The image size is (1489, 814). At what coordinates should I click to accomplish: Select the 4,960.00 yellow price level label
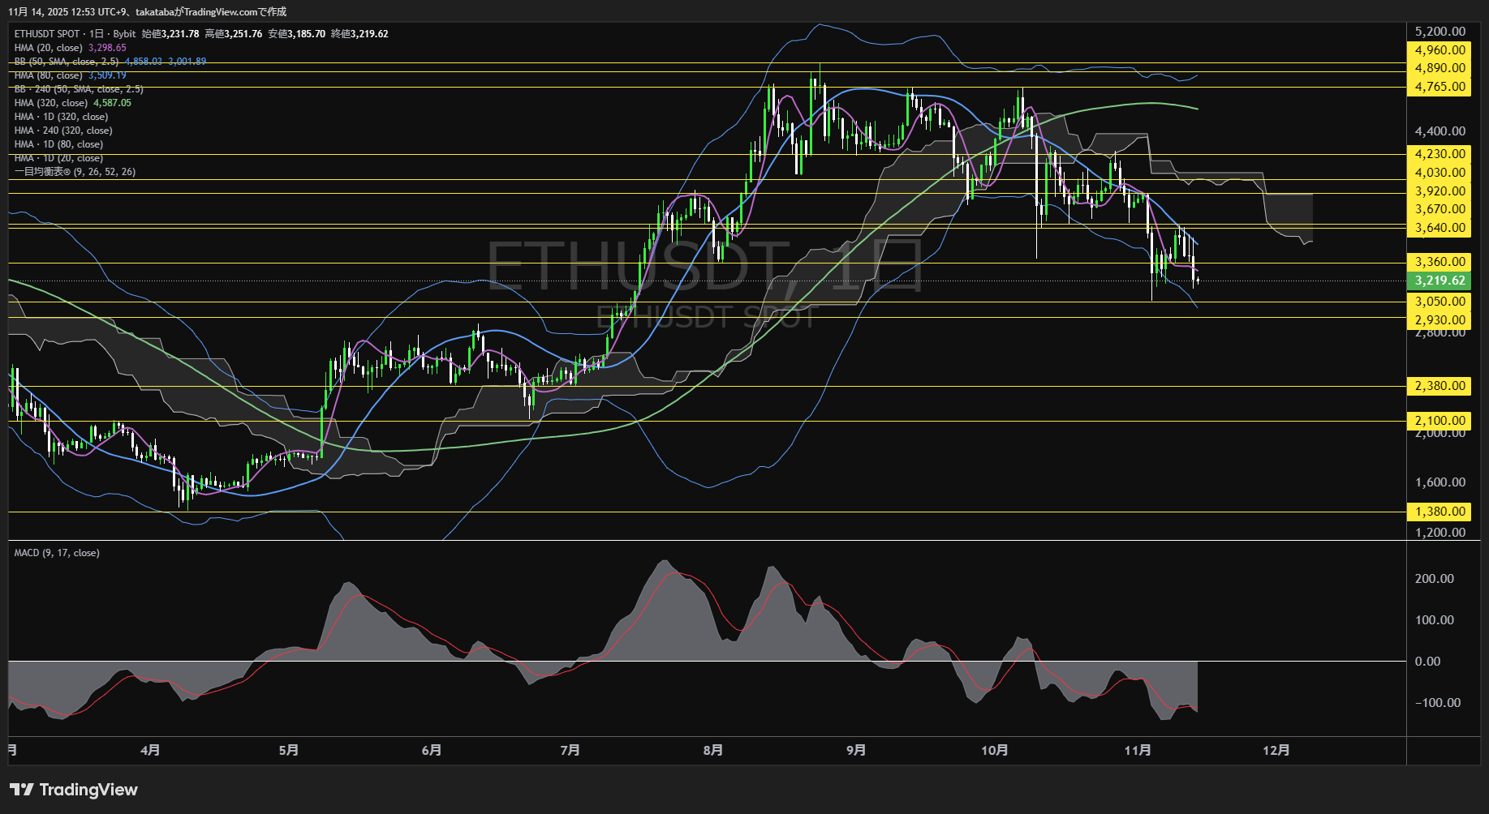[1439, 50]
